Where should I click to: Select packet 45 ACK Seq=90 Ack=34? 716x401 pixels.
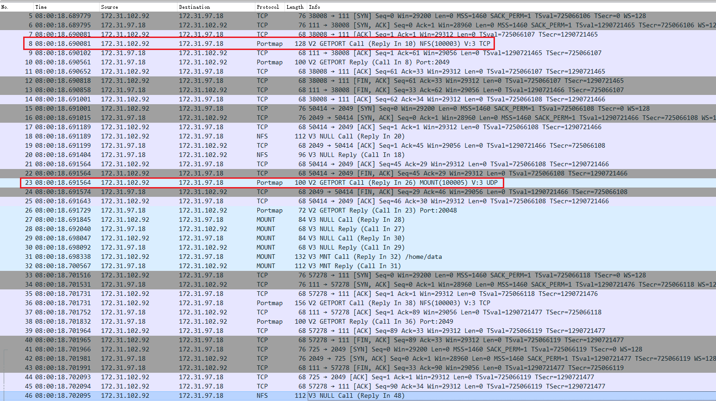(x=358, y=386)
